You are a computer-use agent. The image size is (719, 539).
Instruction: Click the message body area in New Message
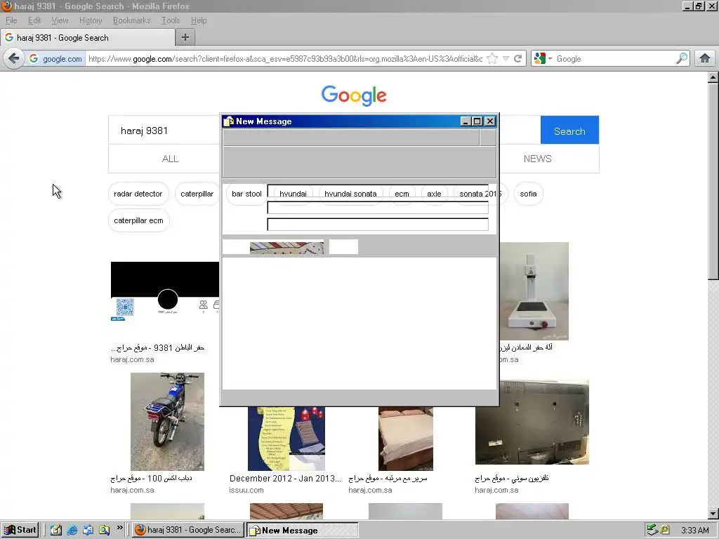point(359,323)
